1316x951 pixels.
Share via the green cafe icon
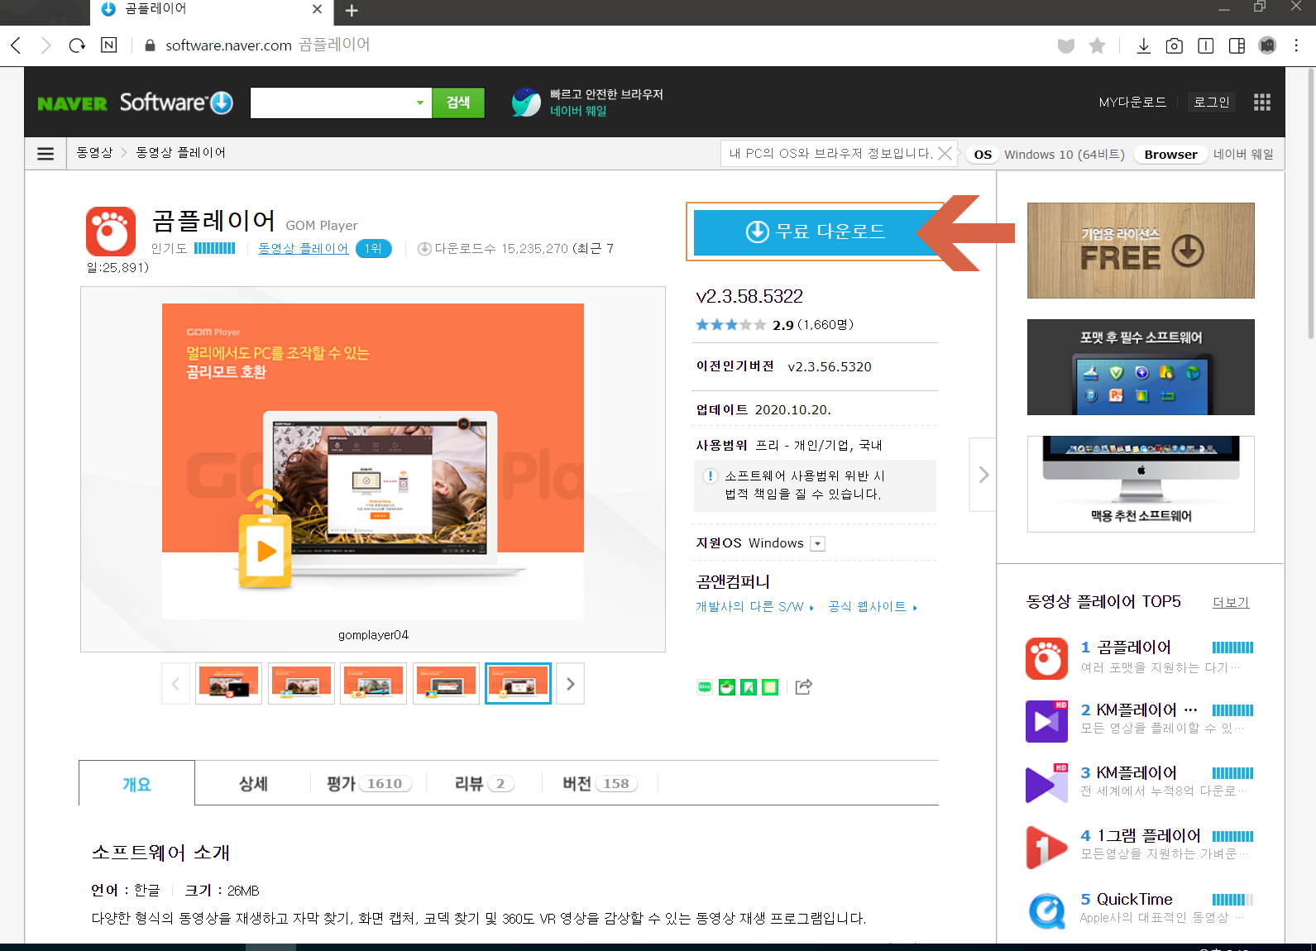click(727, 686)
